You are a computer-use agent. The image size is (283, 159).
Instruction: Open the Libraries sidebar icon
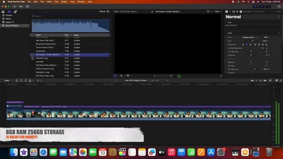pyautogui.click(x=3, y=11)
